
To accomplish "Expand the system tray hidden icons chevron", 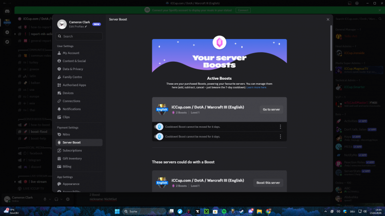I will tap(325, 211).
